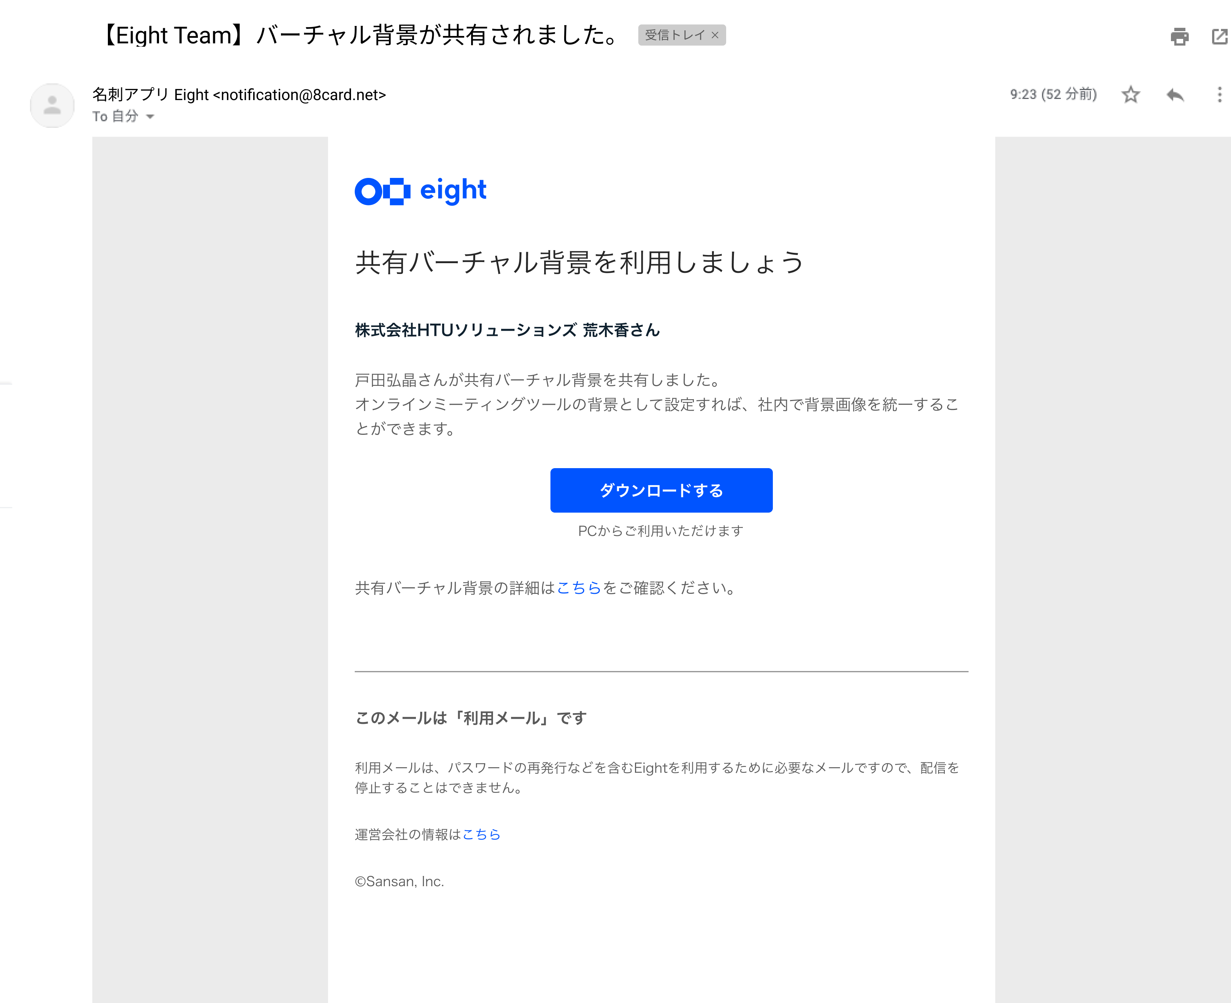Click the blue eight logo

click(421, 191)
